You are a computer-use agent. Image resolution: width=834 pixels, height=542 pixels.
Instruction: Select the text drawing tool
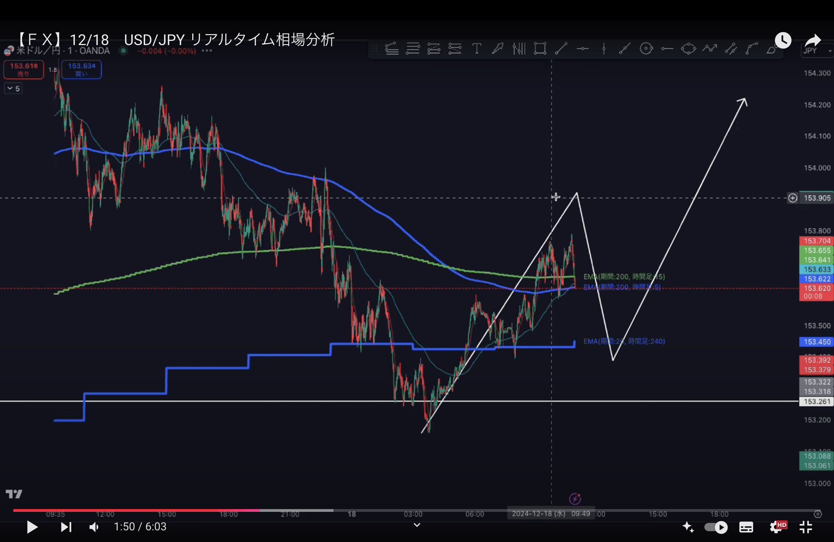click(476, 49)
